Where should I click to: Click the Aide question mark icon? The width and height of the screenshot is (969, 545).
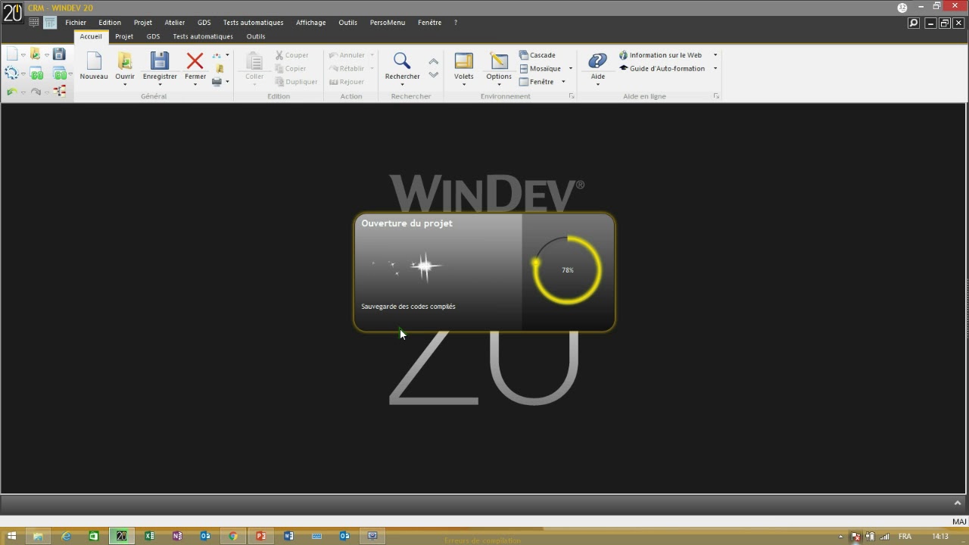pyautogui.click(x=597, y=61)
